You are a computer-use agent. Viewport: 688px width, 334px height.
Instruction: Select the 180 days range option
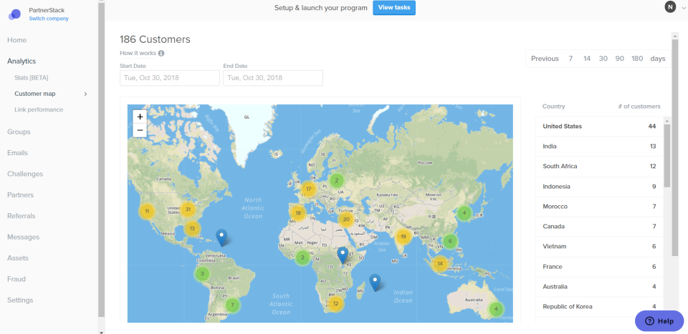tap(637, 59)
